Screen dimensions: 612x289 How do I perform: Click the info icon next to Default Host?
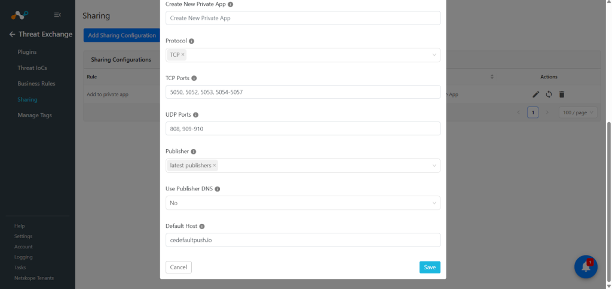202,226
